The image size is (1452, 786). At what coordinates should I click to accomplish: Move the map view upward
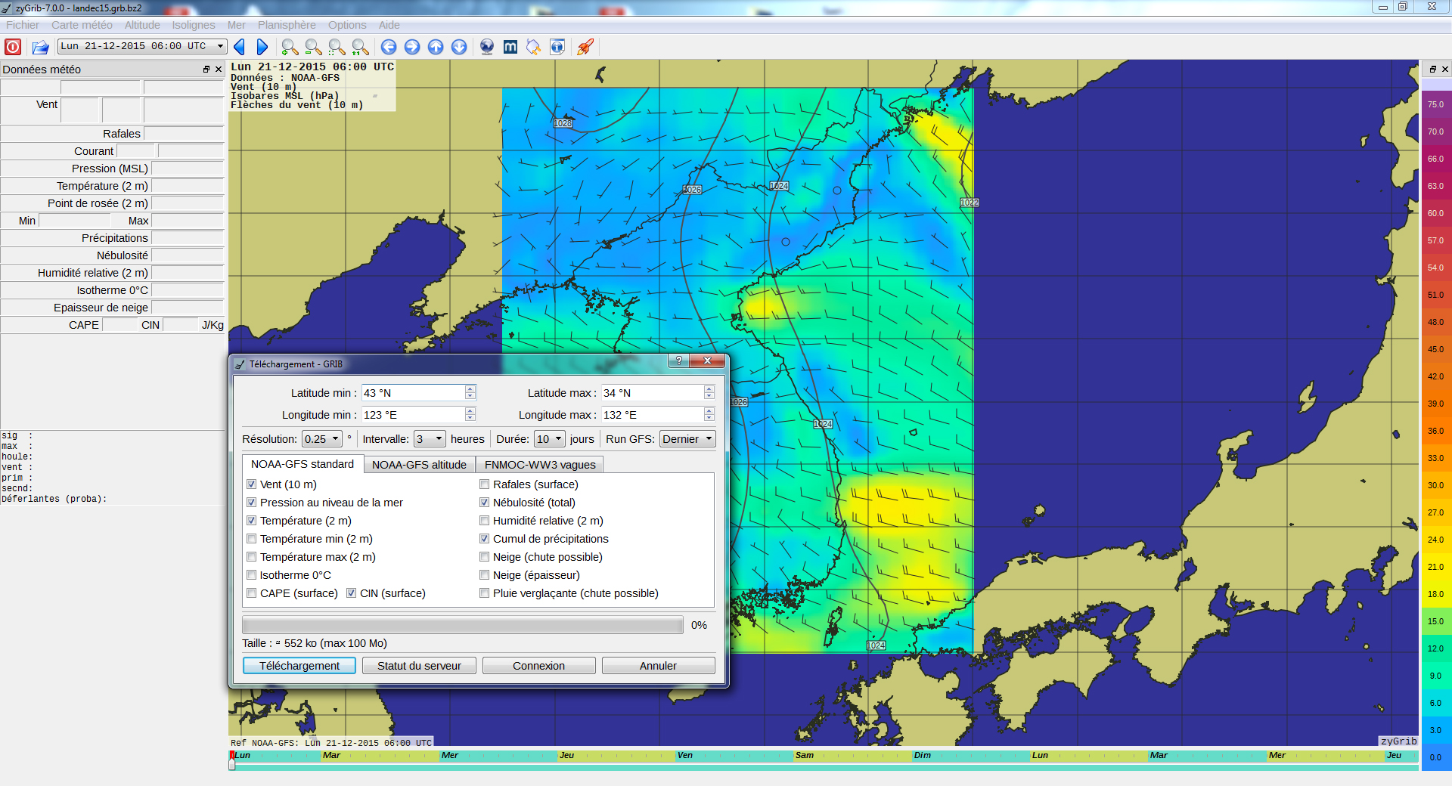tap(436, 47)
